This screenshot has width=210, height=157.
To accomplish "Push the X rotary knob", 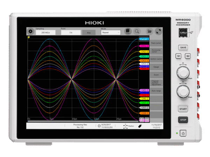I will click(183, 72).
